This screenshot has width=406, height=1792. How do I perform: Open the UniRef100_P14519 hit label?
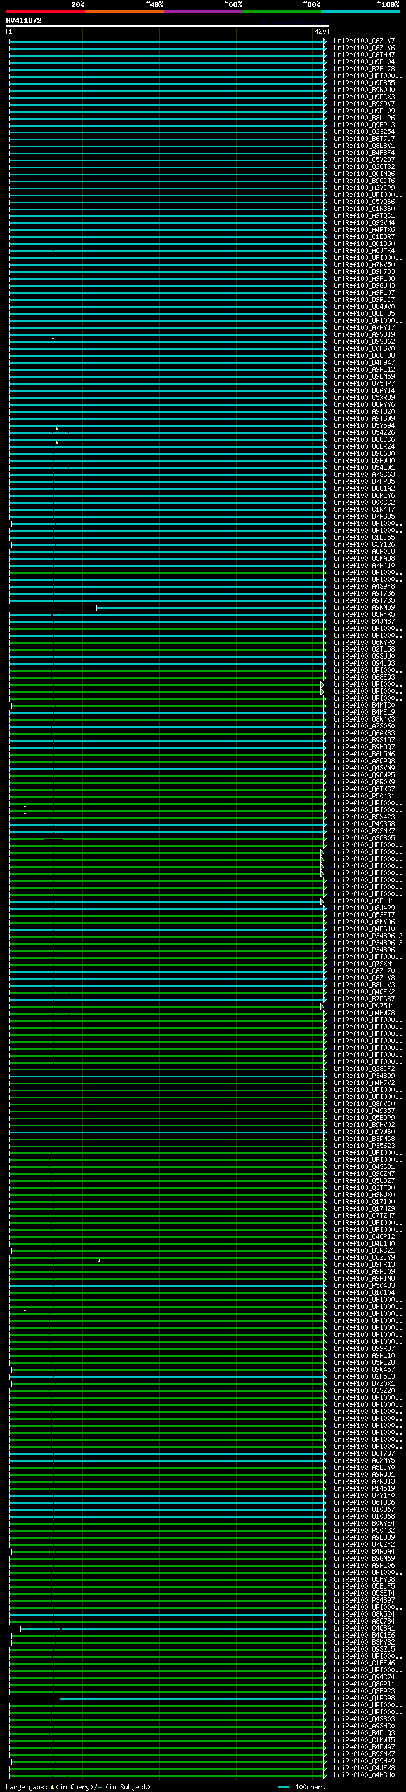[x=363, y=1489]
